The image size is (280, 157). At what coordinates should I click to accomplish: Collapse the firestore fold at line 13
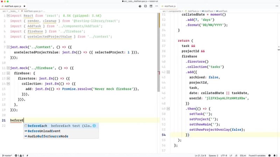click(8, 78)
